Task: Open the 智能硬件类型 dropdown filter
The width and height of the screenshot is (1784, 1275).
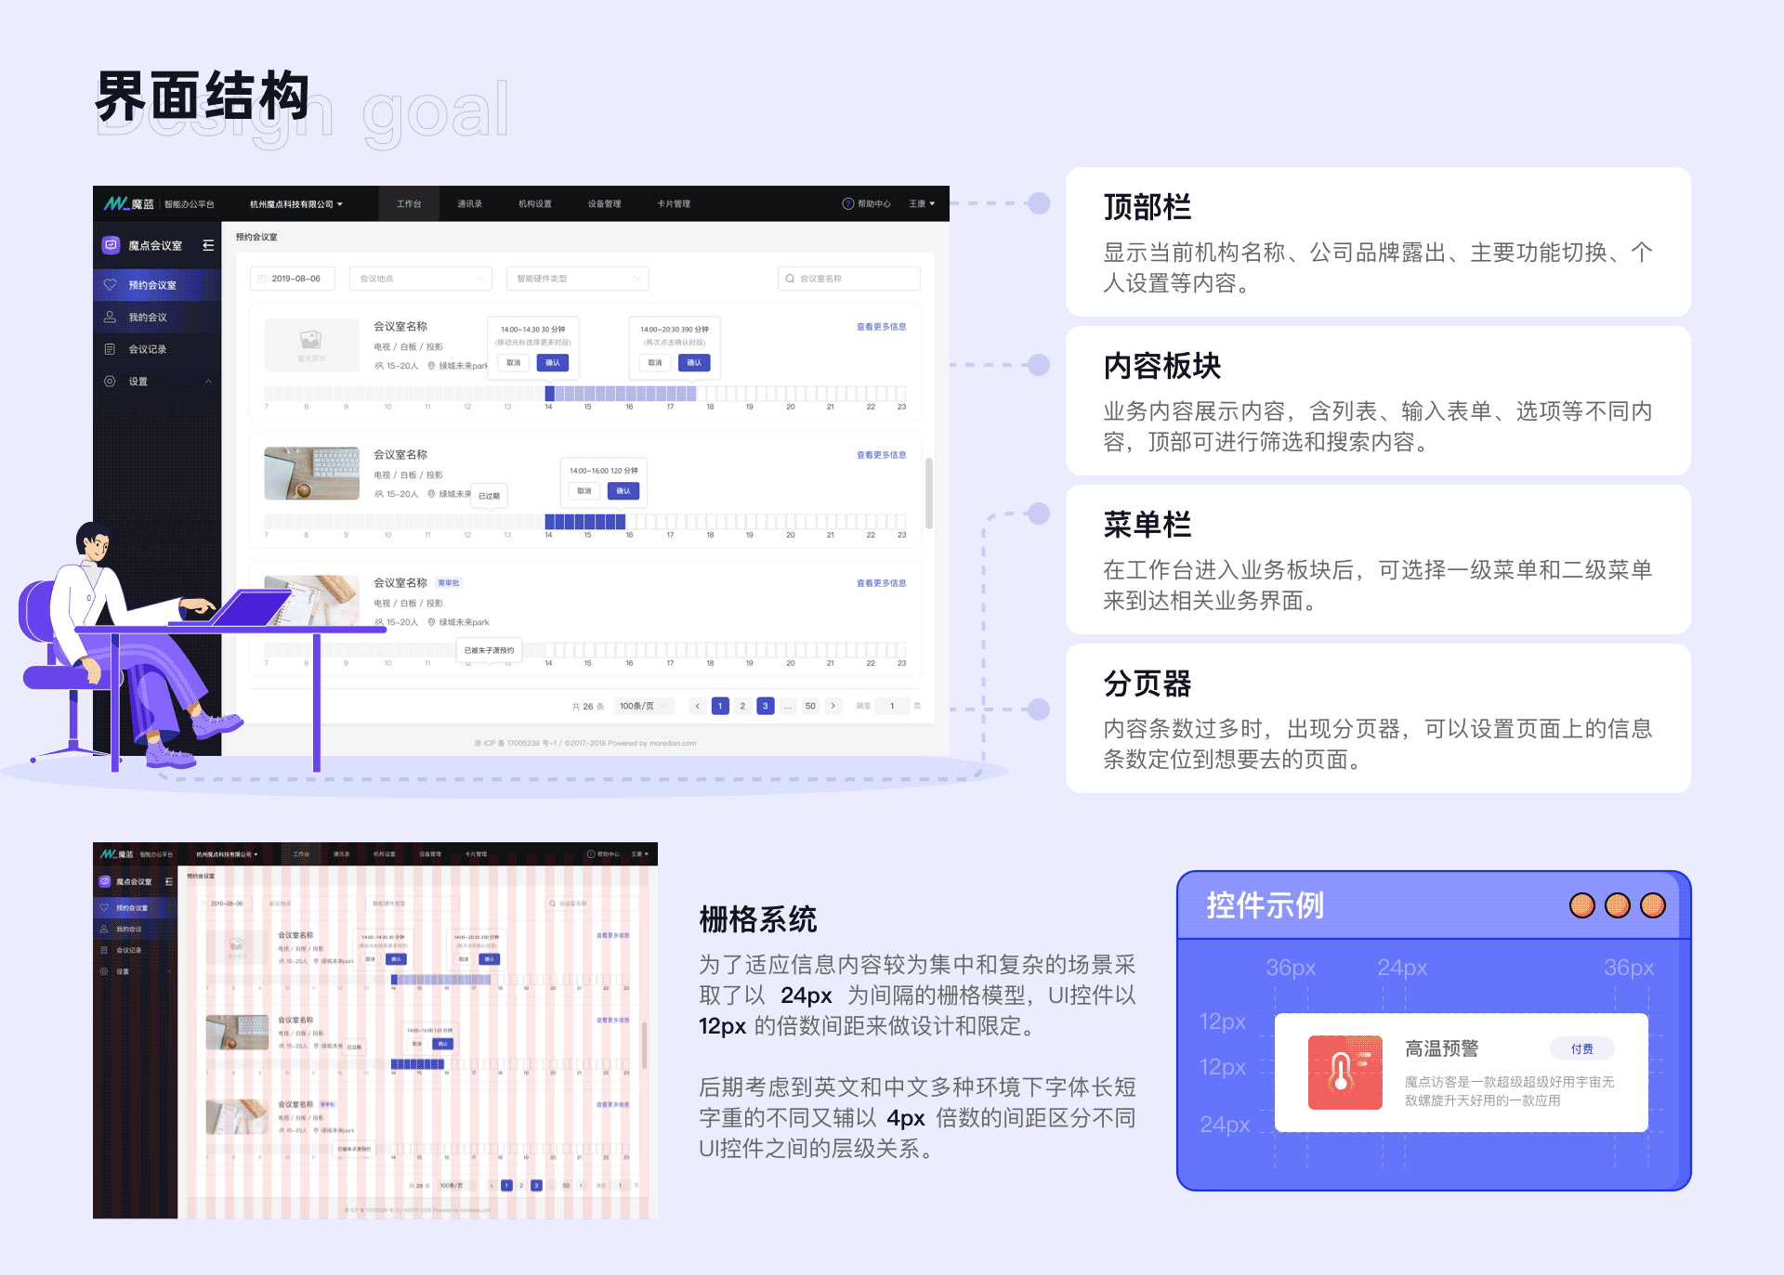Action: pos(578,279)
